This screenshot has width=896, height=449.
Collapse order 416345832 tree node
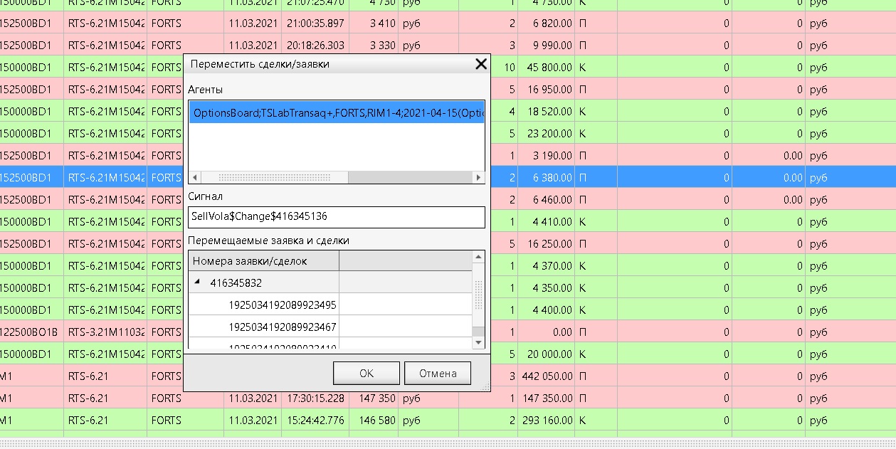(x=197, y=282)
